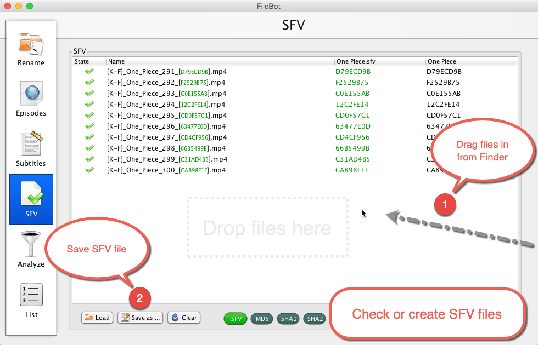Open the List panel
This screenshot has width=538, height=345.
31,301
